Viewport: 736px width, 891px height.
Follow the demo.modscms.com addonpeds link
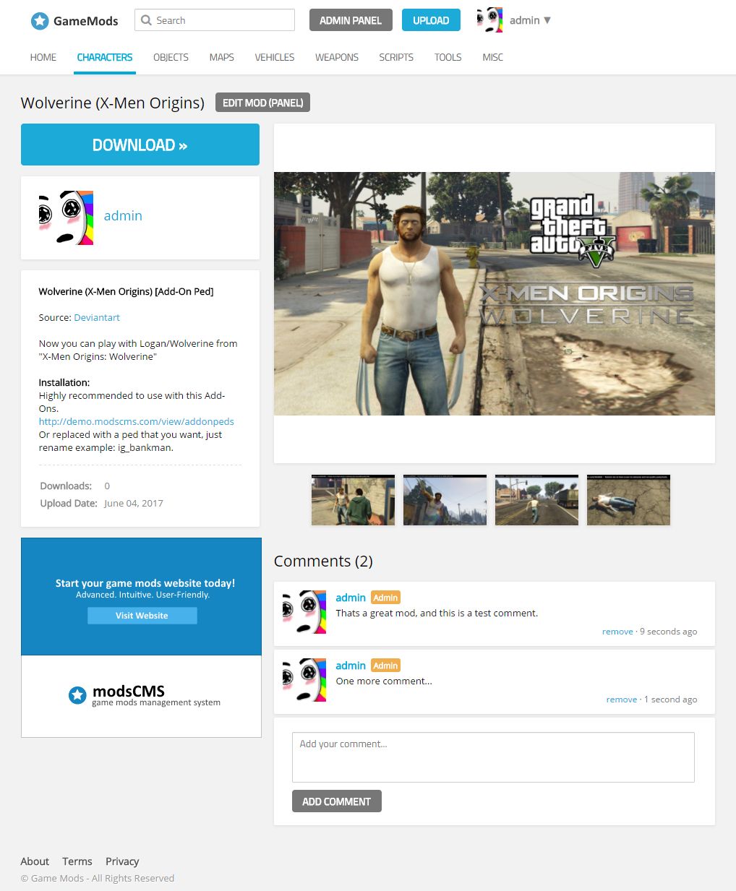pos(137,421)
